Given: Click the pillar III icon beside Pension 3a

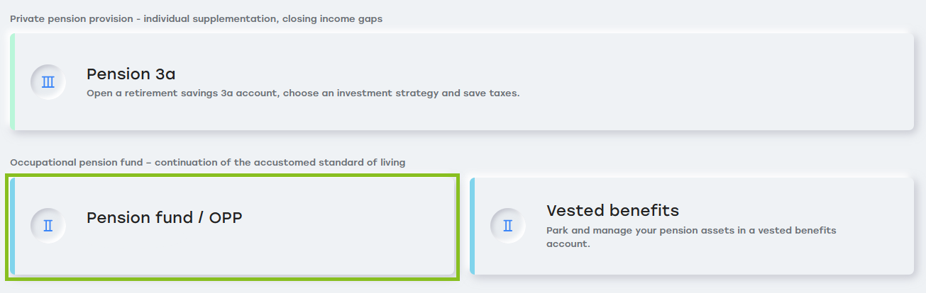Looking at the screenshot, I should [x=48, y=82].
